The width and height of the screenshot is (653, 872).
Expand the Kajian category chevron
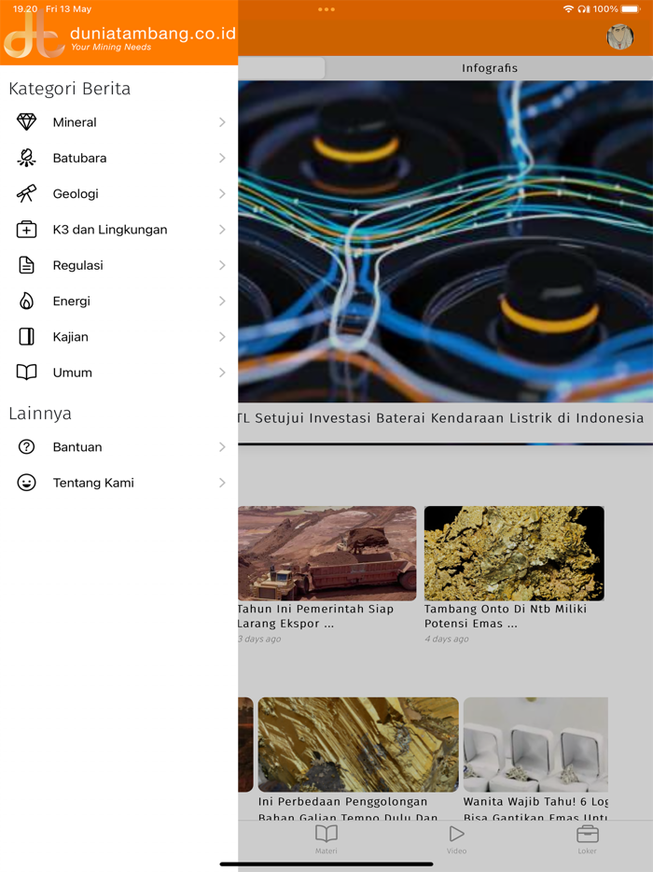point(222,336)
